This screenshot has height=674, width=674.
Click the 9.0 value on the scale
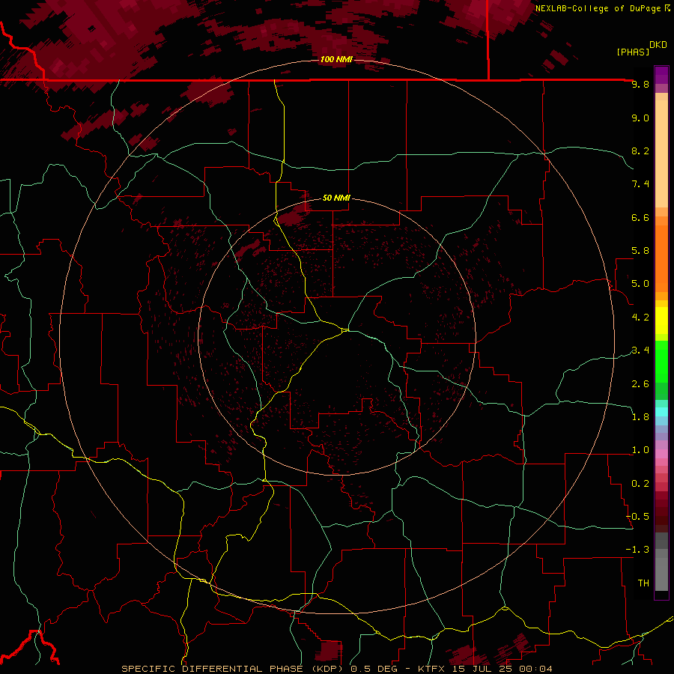tap(640, 118)
